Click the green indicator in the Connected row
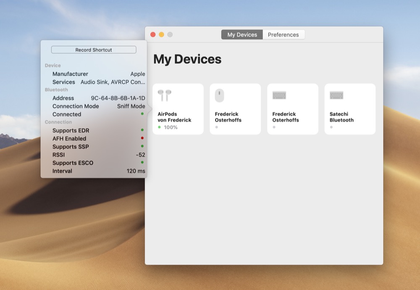Image resolution: width=420 pixels, height=290 pixels. click(x=142, y=114)
